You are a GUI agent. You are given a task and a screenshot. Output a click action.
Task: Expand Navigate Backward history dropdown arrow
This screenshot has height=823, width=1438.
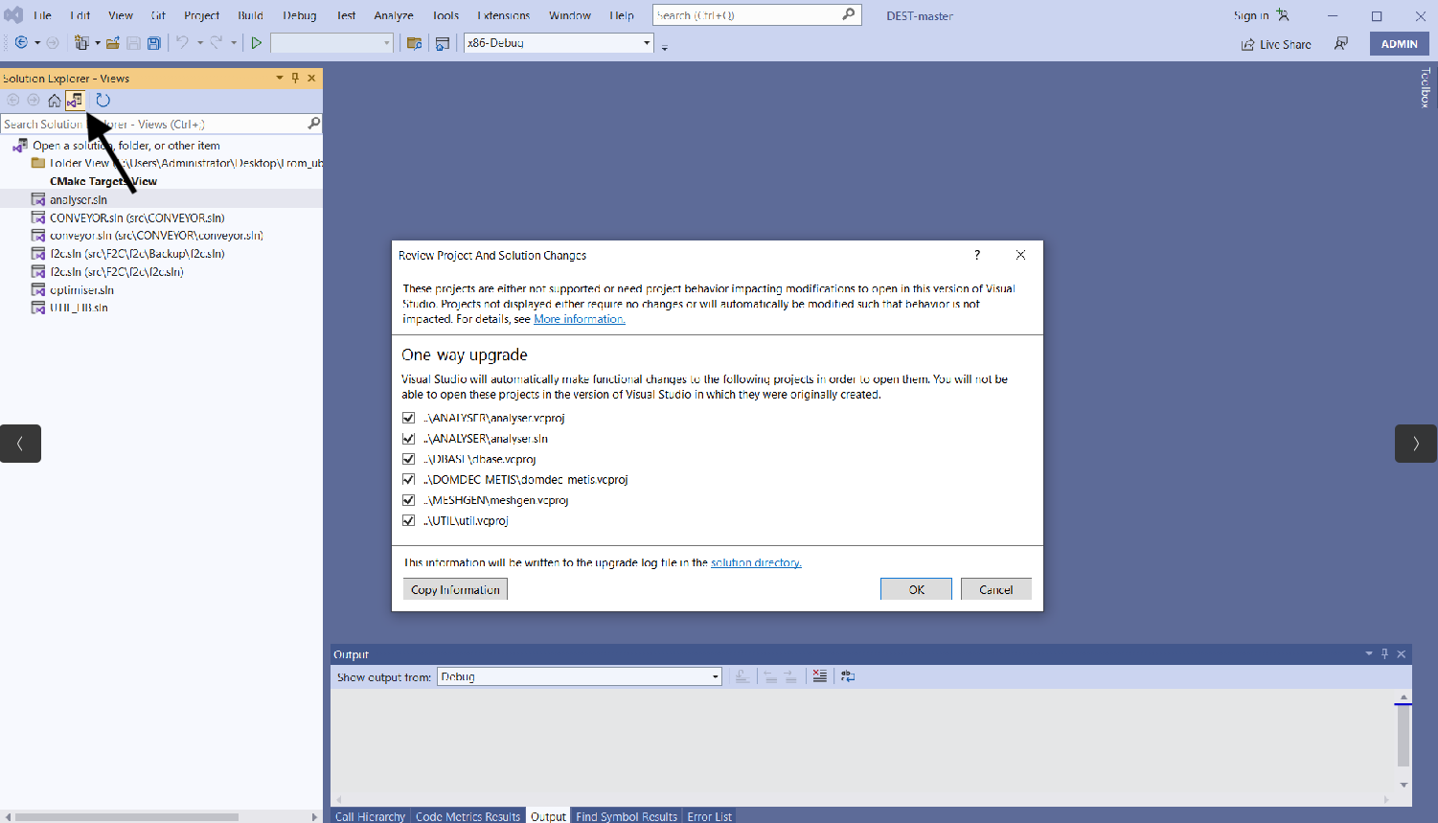[x=37, y=43]
